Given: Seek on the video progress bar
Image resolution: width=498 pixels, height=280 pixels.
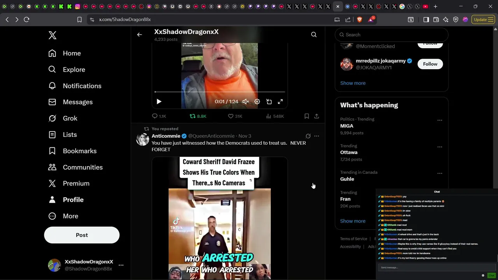Looking at the screenshot, I should coord(220,92).
